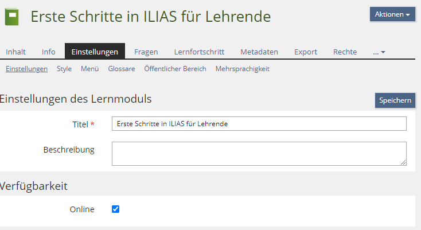Click into the Titel text field

click(x=259, y=123)
